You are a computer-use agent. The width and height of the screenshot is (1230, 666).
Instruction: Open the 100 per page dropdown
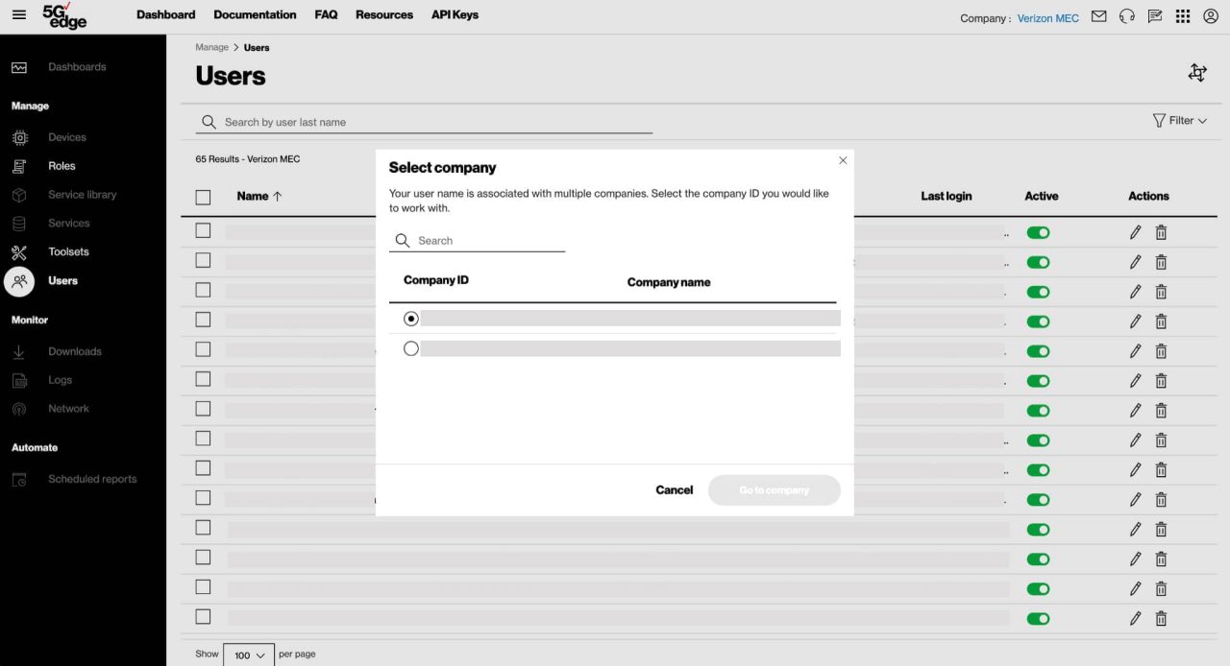[x=249, y=655]
